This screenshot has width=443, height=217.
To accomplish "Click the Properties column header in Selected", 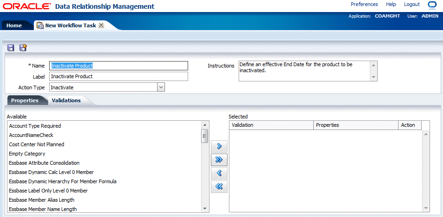I will click(356, 125).
